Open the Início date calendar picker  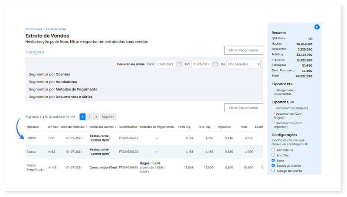[x=179, y=64]
